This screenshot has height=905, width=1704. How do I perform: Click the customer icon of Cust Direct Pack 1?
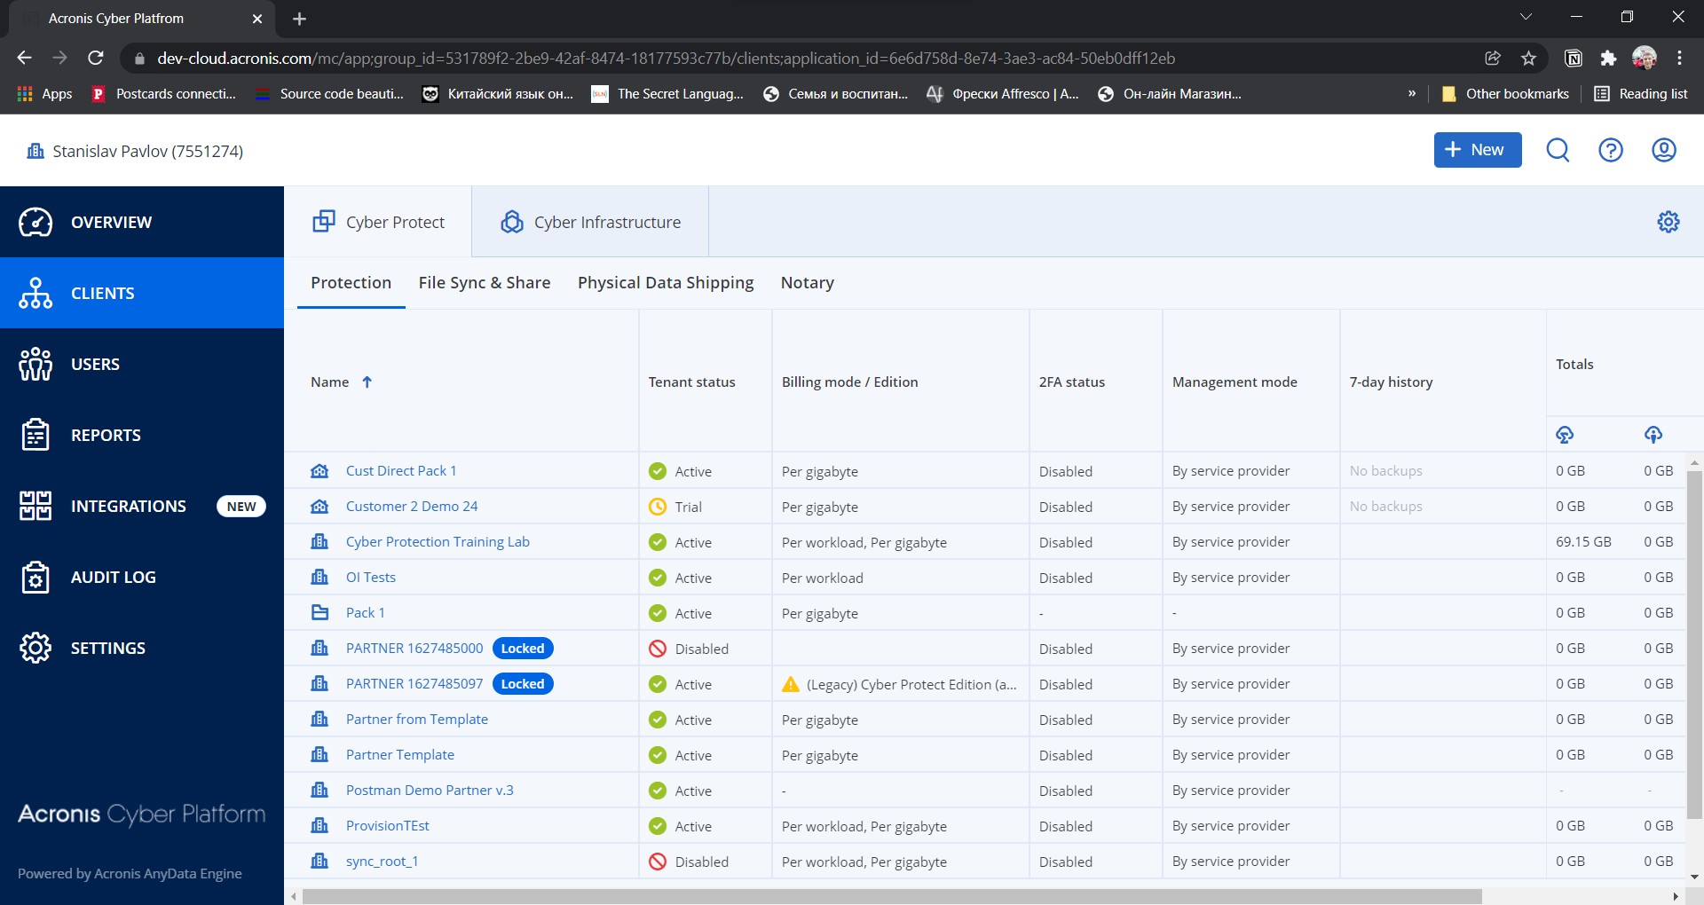click(319, 470)
